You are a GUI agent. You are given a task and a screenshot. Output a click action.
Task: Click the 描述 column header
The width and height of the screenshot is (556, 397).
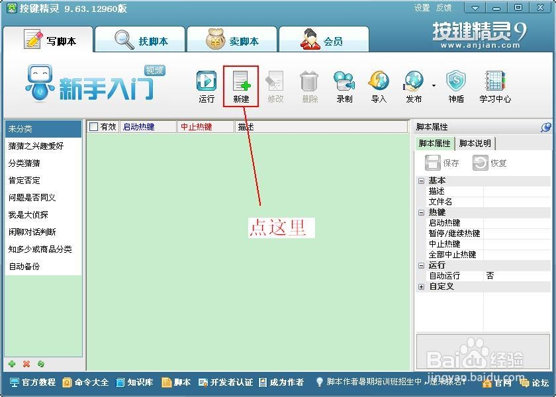click(x=321, y=126)
